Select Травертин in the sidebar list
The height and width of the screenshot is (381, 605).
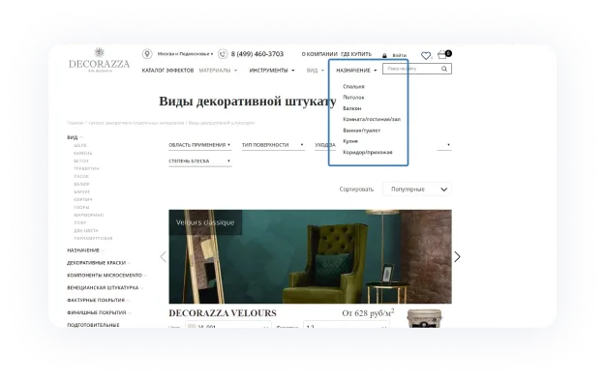point(86,168)
